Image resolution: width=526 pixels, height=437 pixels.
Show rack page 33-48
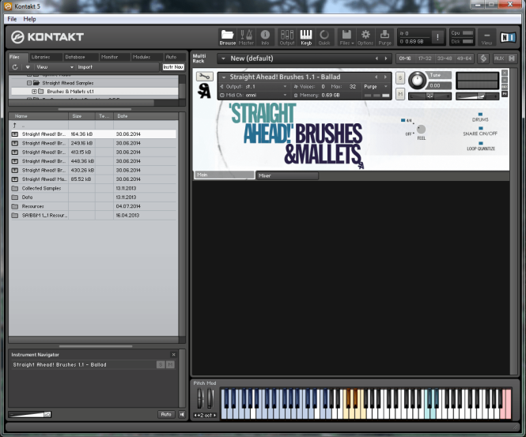[445, 58]
